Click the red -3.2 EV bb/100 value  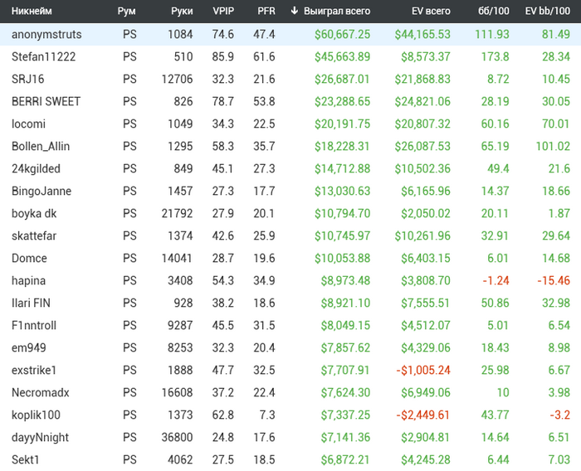point(560,415)
